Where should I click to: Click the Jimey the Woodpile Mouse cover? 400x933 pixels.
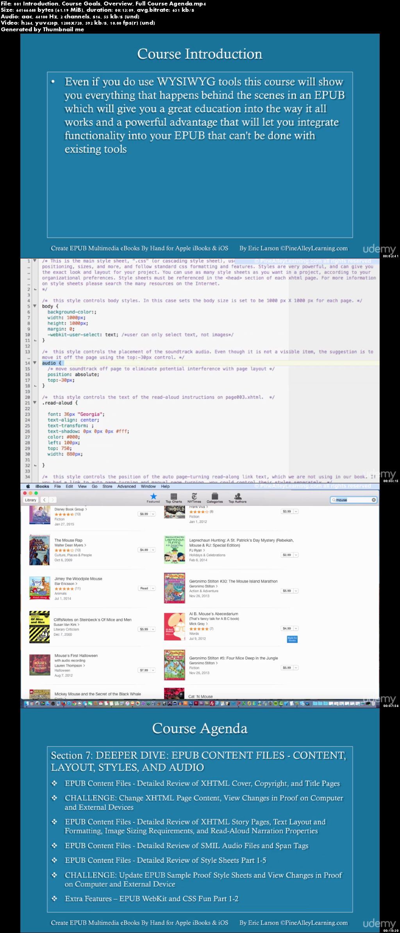pos(39,588)
